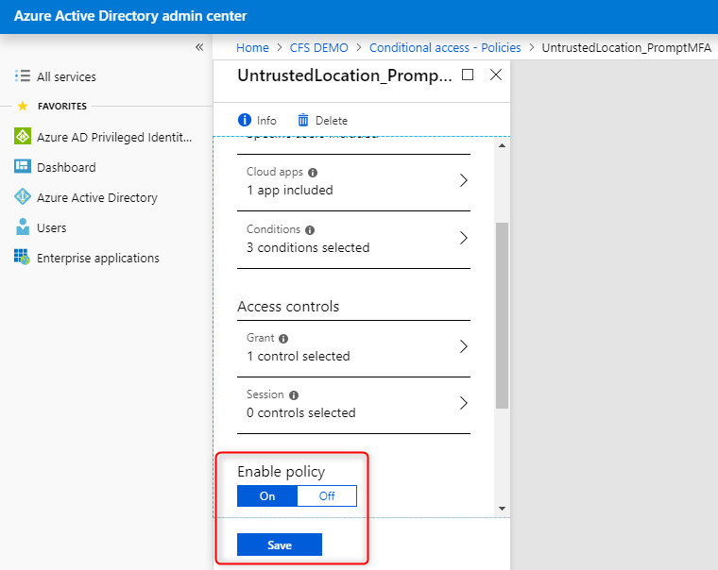Maximize the policy blade
The image size is (718, 570).
(x=468, y=75)
